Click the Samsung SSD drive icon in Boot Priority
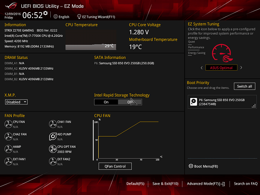This screenshot has width=260, height=195. 193,102
